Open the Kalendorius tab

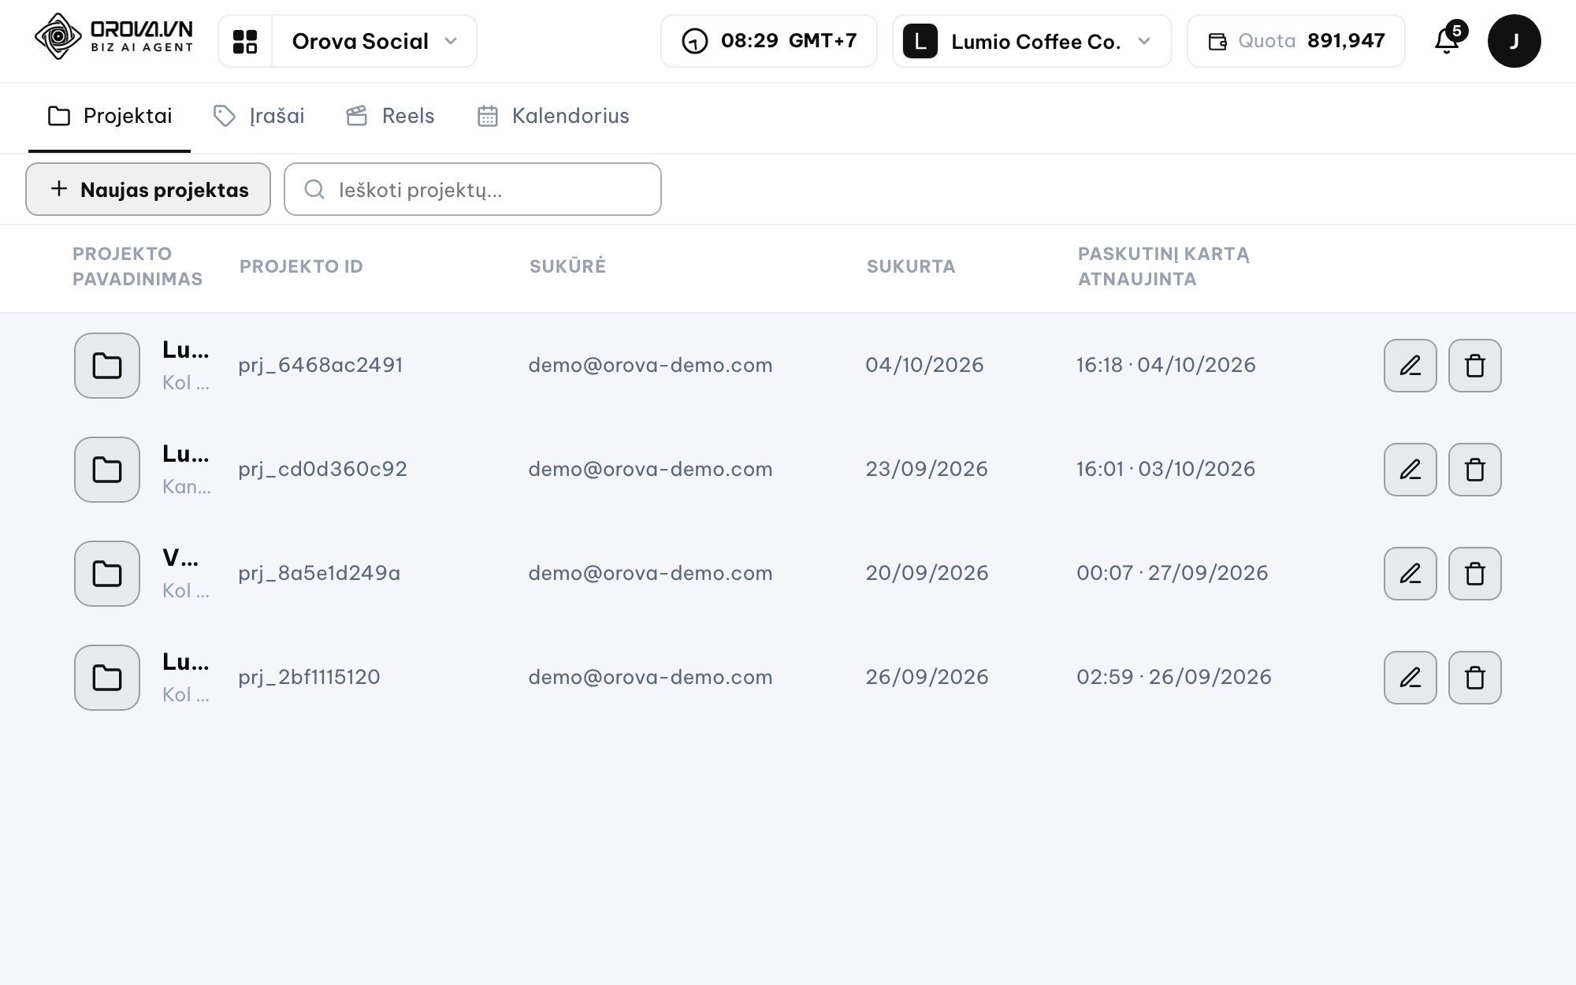tap(554, 117)
